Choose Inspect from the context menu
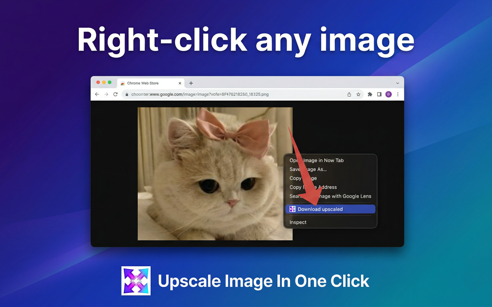This screenshot has height=307, width=492. 331,222
